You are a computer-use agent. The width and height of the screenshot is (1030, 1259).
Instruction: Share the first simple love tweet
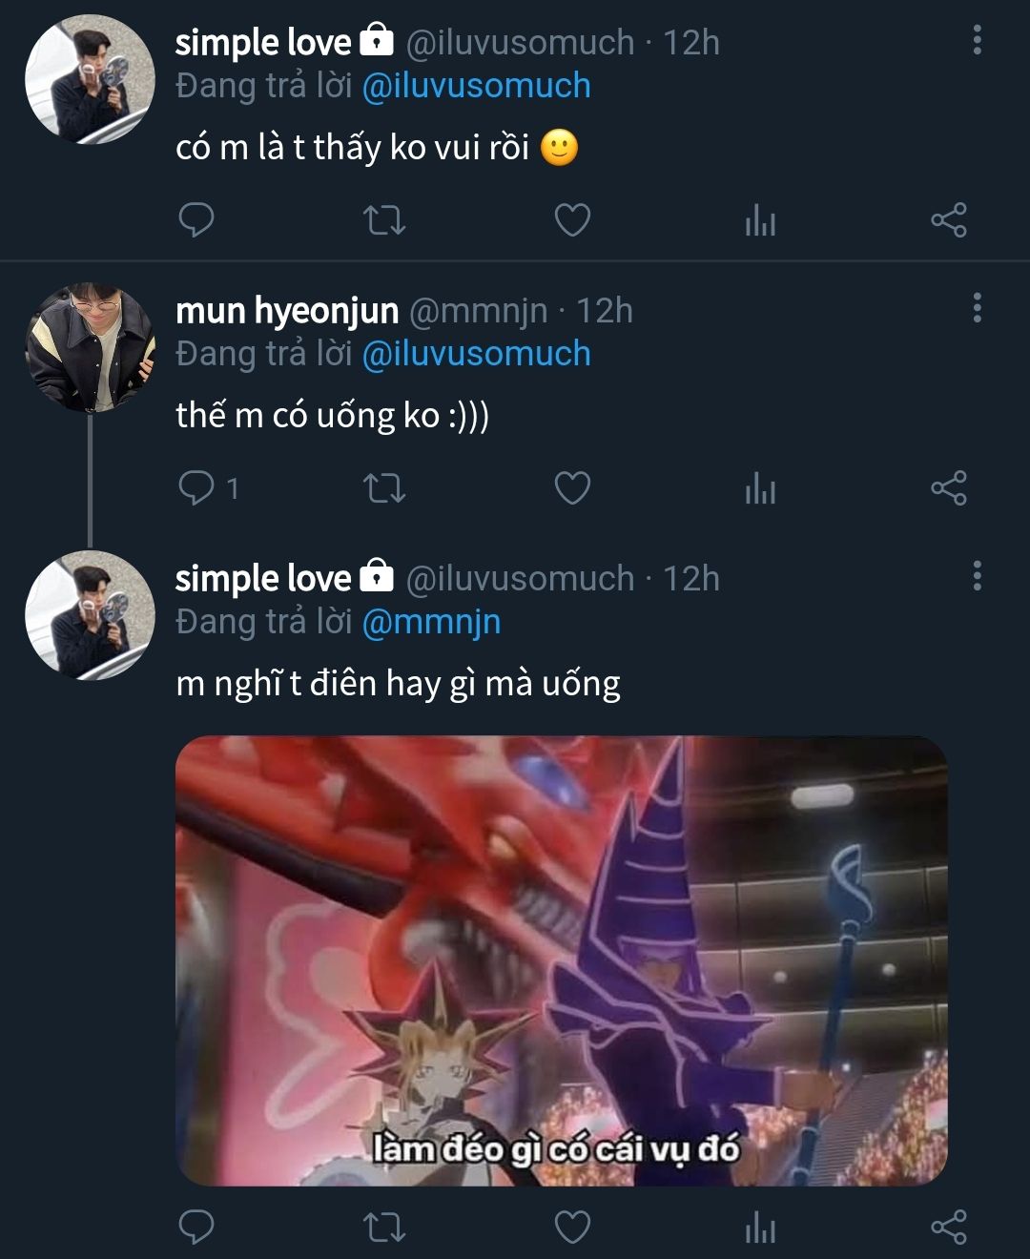(x=948, y=220)
